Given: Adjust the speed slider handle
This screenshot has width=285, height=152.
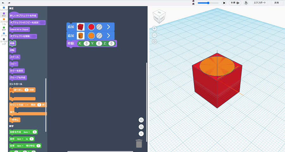Looking at the screenshot, I should [x=208, y=3].
